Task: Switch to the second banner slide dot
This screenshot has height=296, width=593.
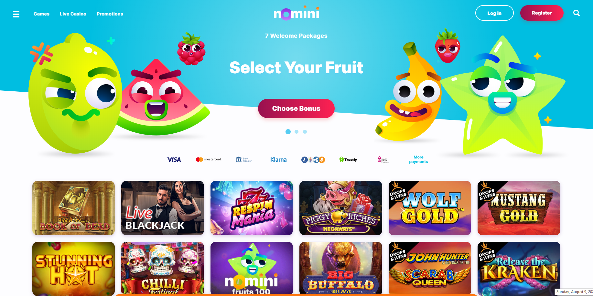Action: point(296,132)
